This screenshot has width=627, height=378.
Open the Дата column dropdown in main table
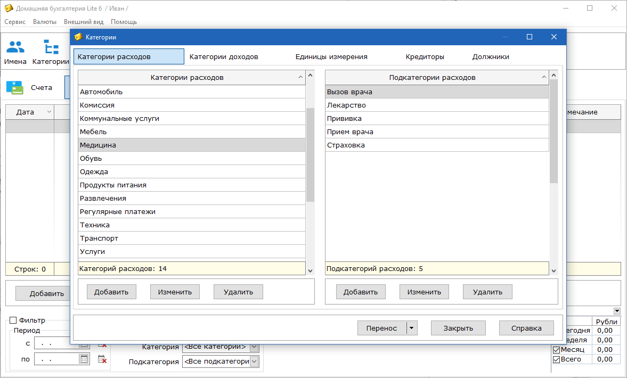tap(49, 112)
